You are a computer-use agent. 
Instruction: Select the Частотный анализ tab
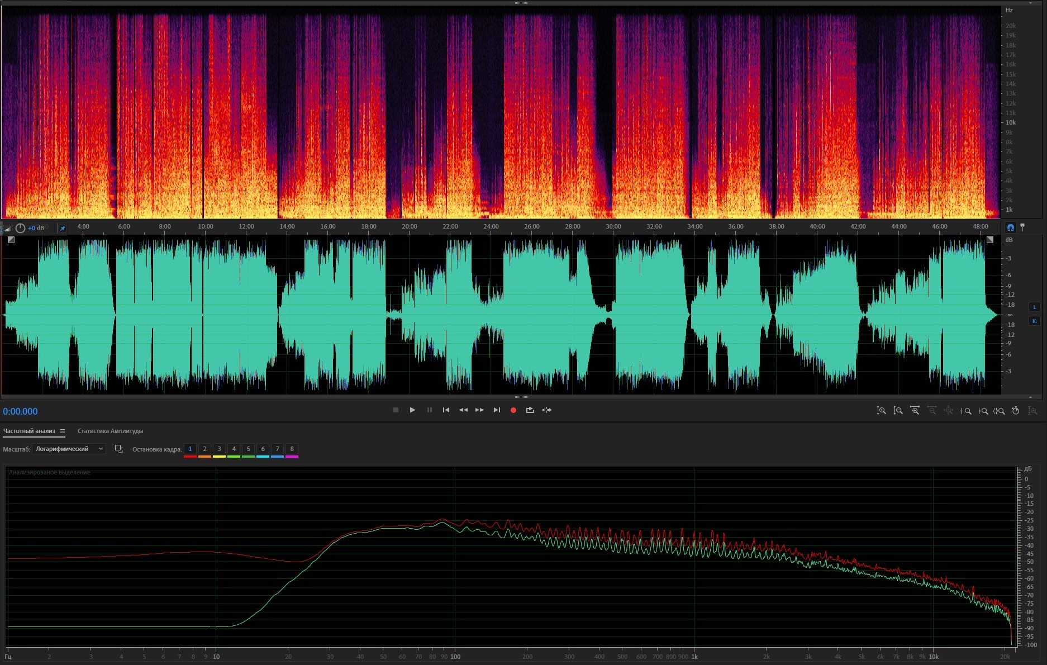[29, 431]
